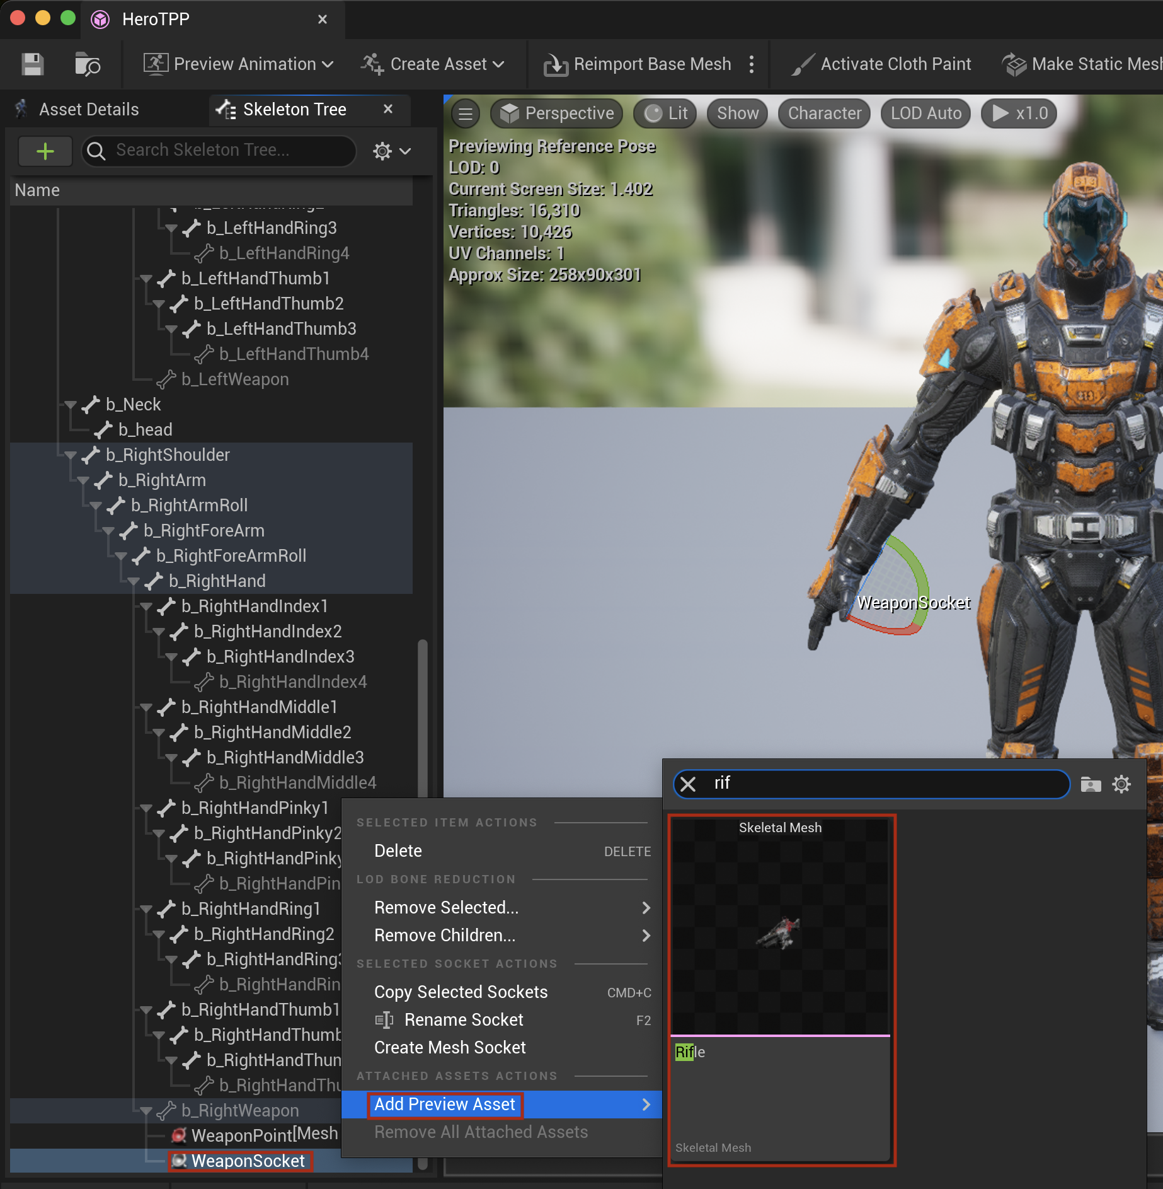Browse to asset in Content Browser icon
Viewport: 1163px width, 1189px height.
pyautogui.click(x=87, y=64)
